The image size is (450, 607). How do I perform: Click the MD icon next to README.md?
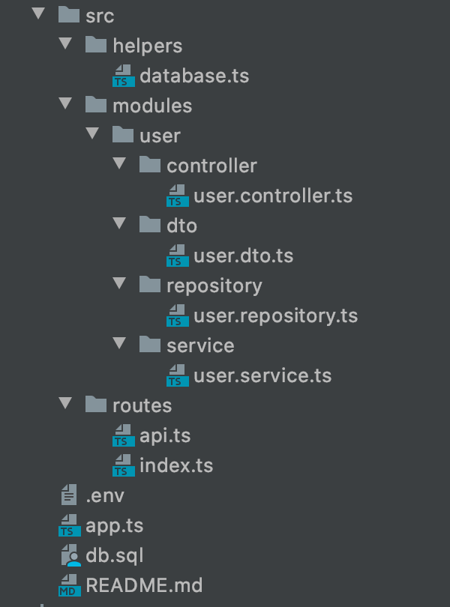pyautogui.click(x=68, y=585)
